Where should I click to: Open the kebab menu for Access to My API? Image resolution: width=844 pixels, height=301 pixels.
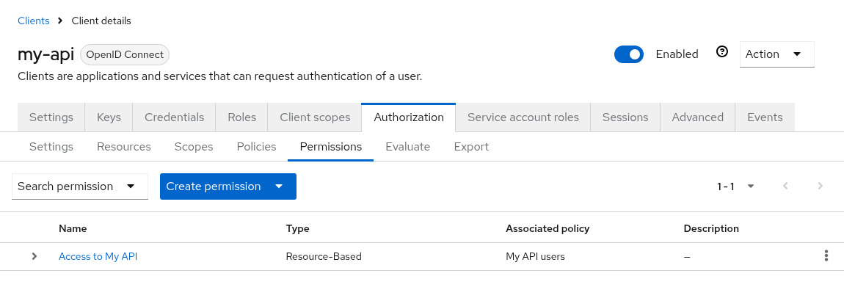tap(826, 255)
